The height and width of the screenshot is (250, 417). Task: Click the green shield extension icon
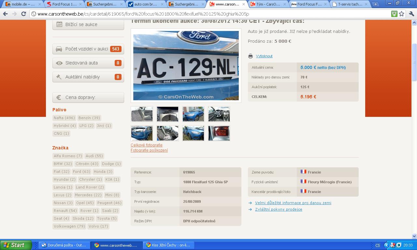[x=394, y=14]
